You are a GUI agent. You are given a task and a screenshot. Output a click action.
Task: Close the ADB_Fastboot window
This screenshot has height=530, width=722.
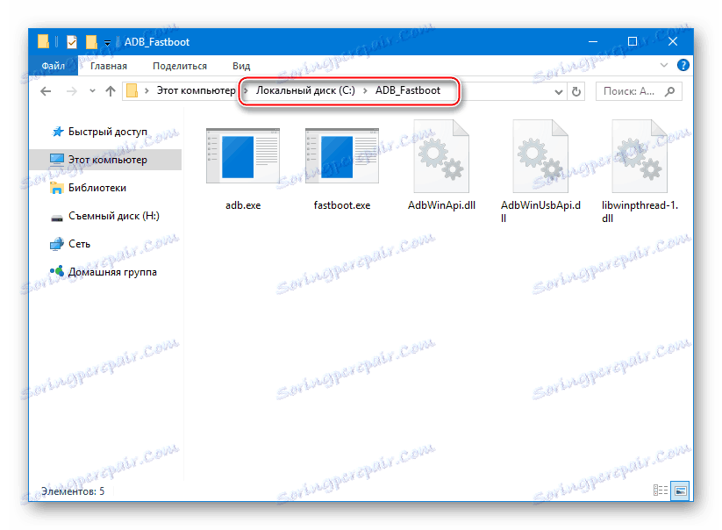tap(673, 42)
